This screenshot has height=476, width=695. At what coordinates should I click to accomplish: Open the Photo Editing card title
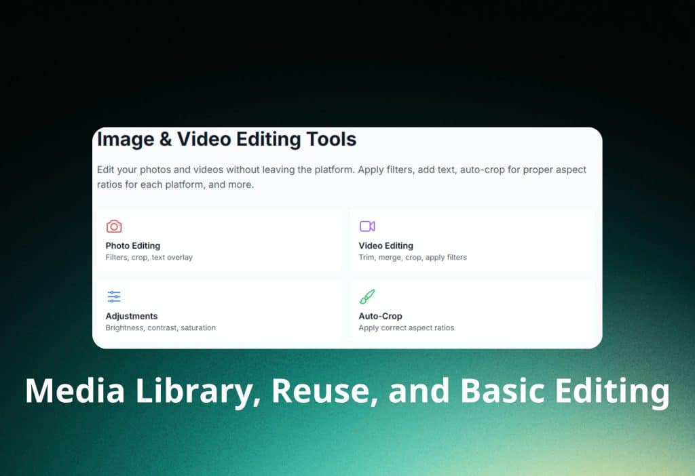click(132, 245)
